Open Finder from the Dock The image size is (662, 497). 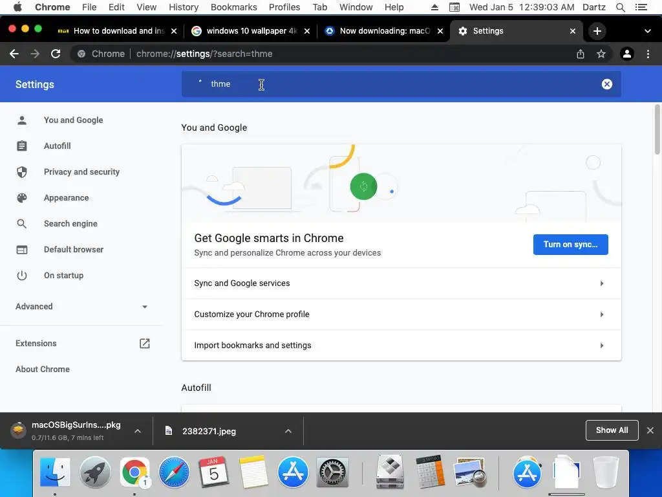click(x=55, y=472)
